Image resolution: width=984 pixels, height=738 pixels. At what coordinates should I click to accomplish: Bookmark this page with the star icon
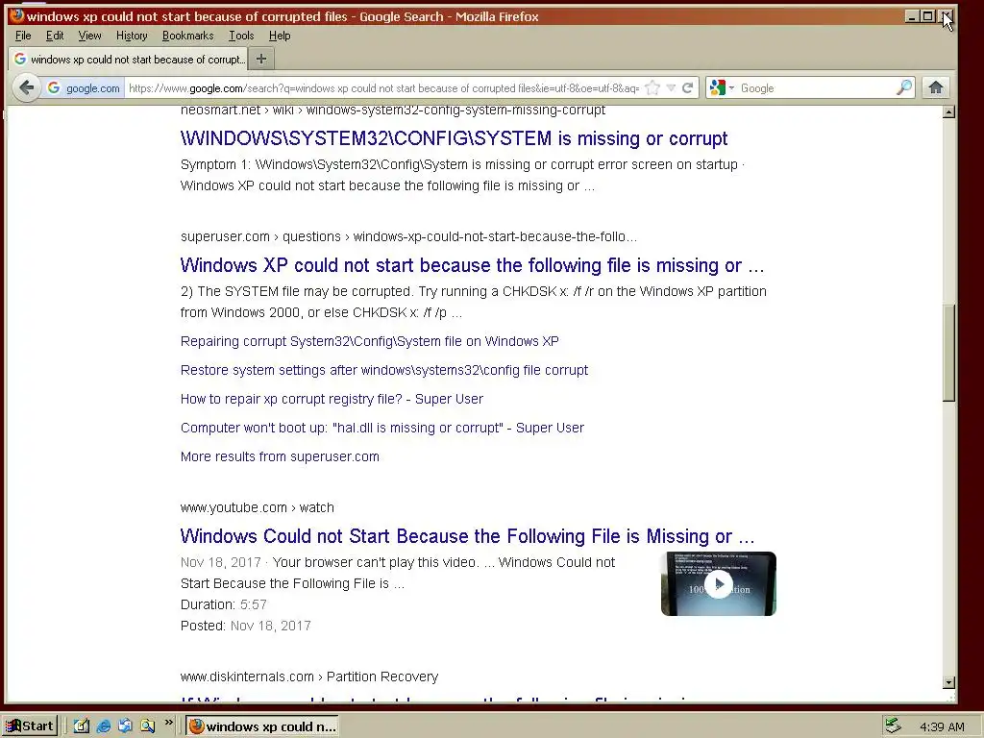click(x=652, y=87)
